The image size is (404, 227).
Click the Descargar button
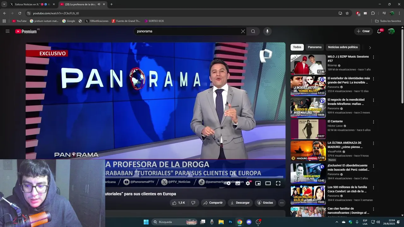pos(240,203)
